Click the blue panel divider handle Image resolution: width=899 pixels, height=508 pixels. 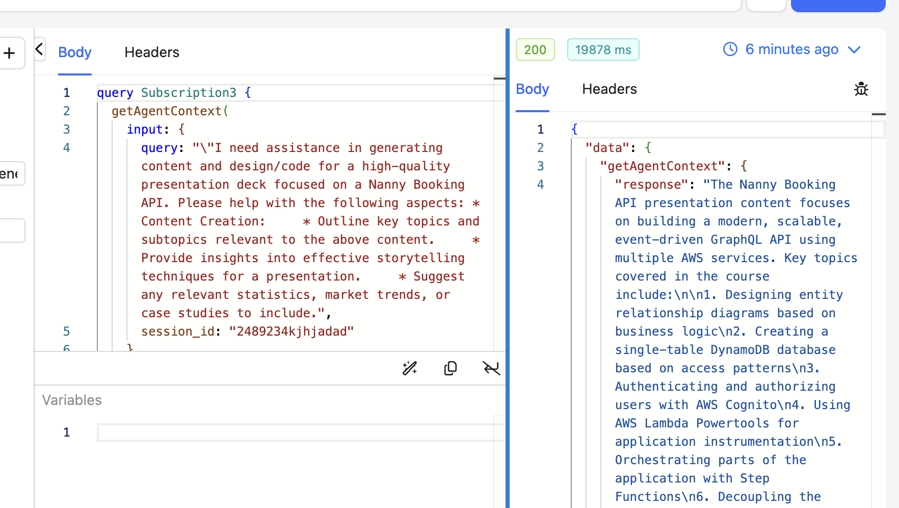[x=508, y=268]
